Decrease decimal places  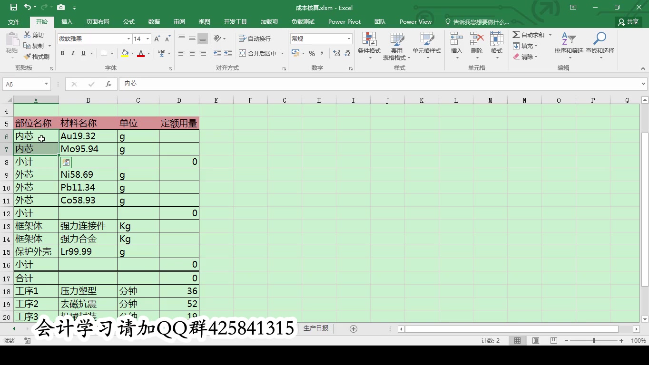point(347,53)
